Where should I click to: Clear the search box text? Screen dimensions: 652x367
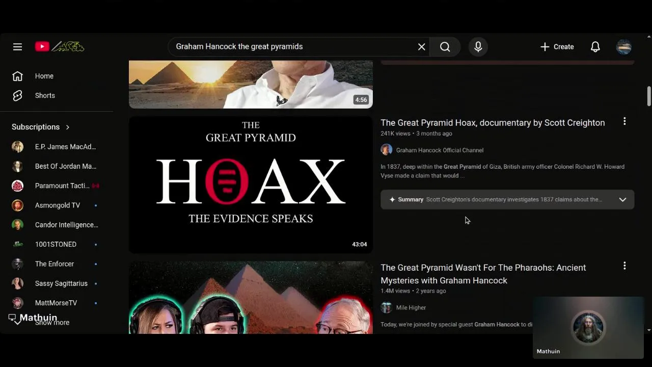422,47
